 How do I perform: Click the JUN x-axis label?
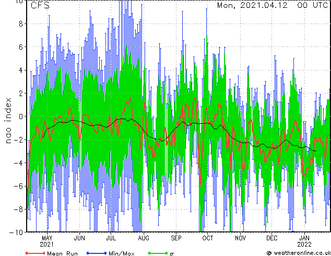tap(79, 238)
